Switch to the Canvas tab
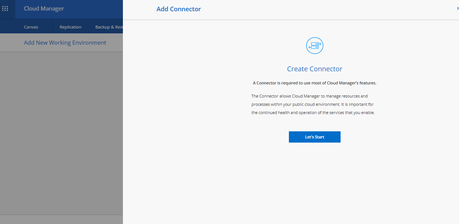459x224 pixels. tap(31, 27)
